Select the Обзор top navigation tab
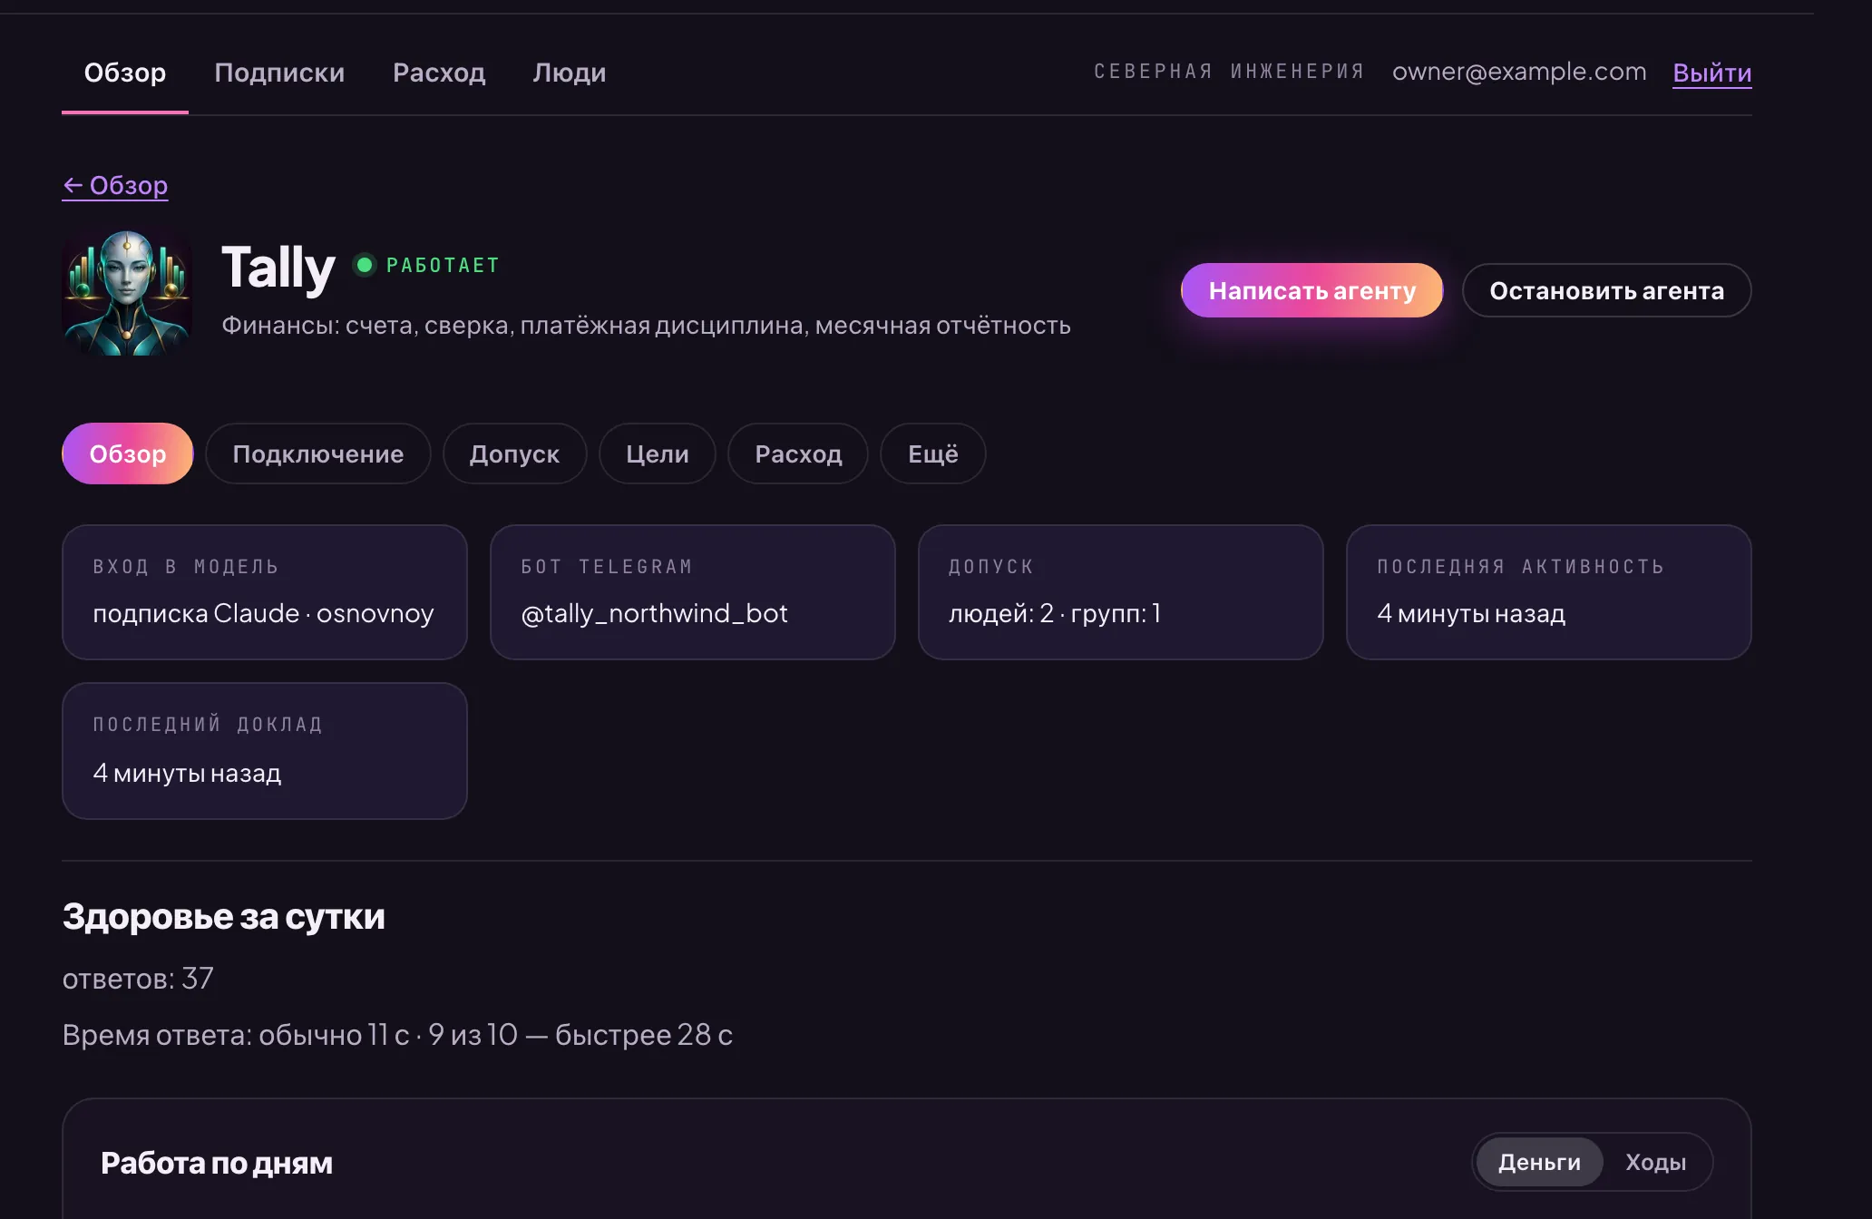Screen dimensions: 1872x1219 (125, 73)
